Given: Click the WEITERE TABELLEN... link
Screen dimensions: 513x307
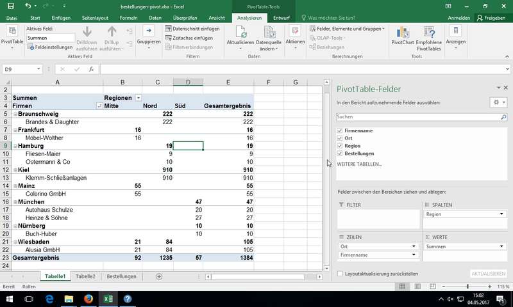Looking at the screenshot, I should click(359, 164).
